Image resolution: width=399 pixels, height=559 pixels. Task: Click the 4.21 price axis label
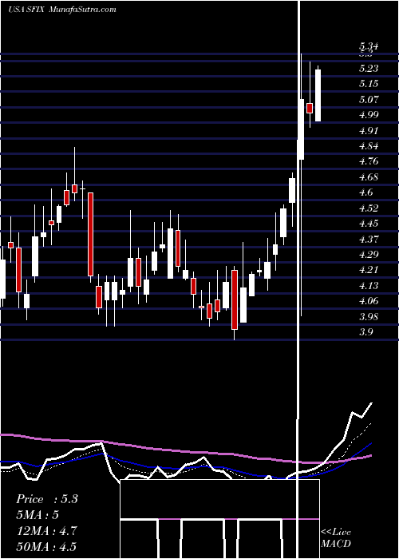point(369,270)
